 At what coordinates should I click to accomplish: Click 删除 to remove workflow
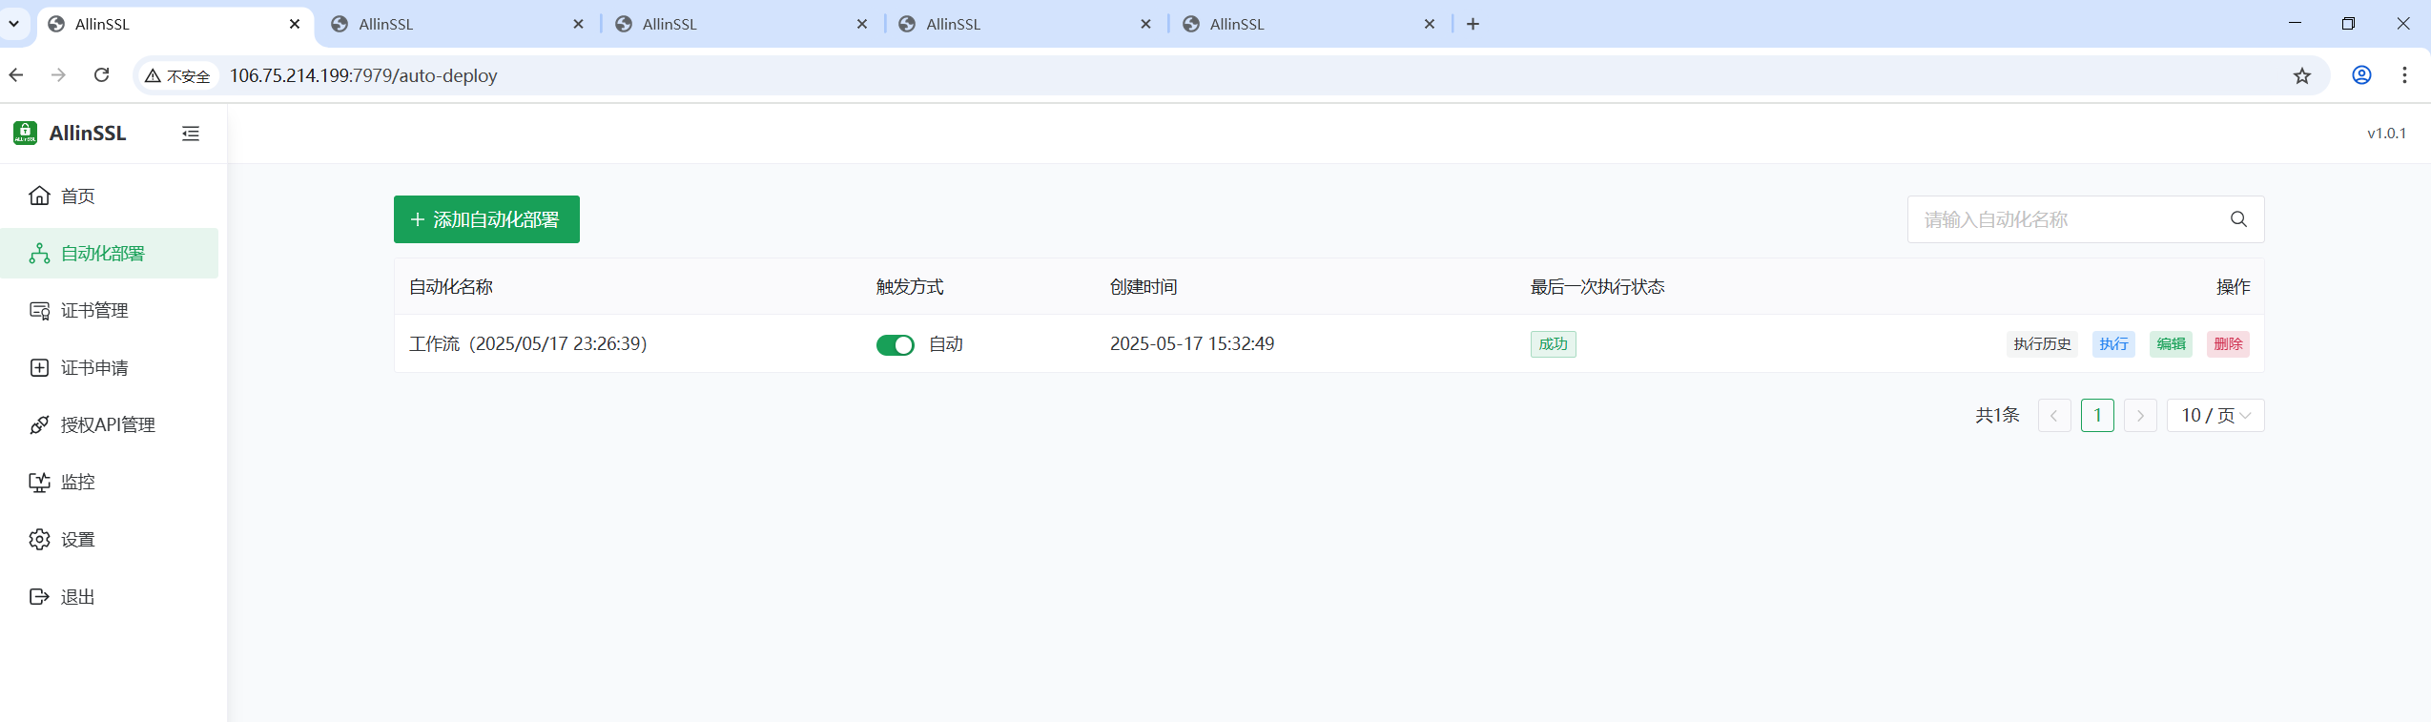2228,344
